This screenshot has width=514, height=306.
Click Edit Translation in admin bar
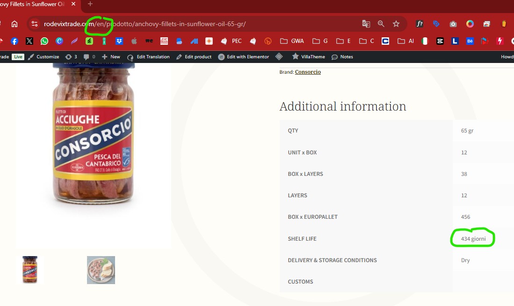point(148,56)
